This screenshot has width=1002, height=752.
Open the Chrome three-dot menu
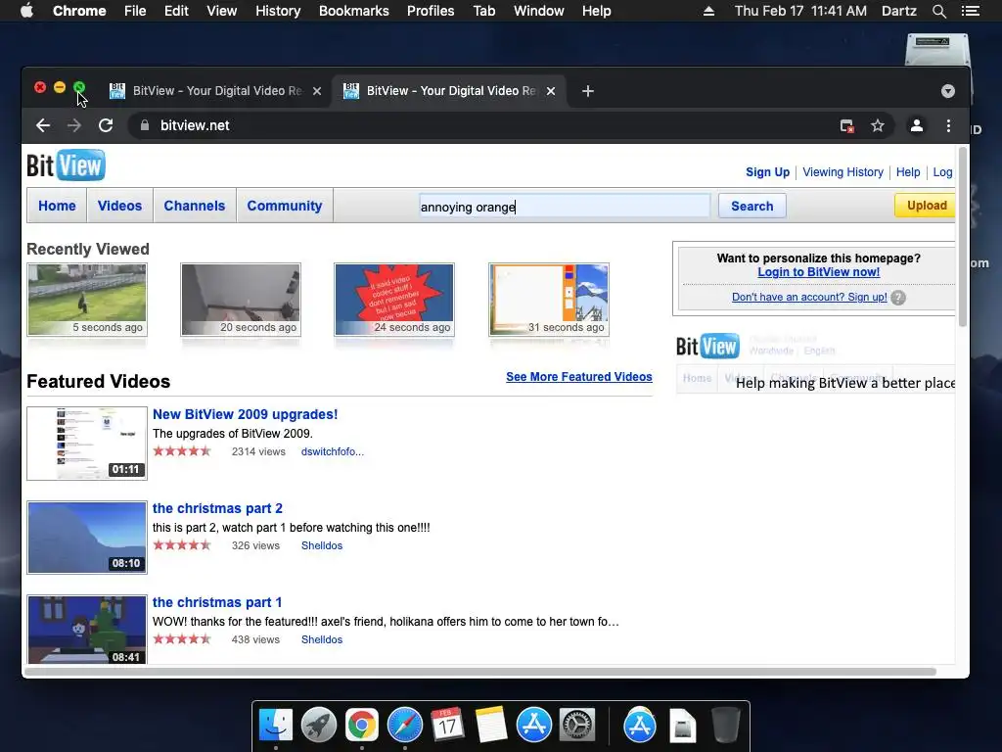click(x=948, y=125)
